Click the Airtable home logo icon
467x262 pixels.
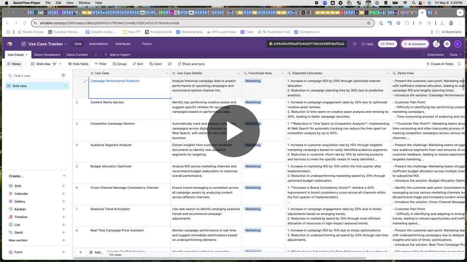[x=10, y=44]
